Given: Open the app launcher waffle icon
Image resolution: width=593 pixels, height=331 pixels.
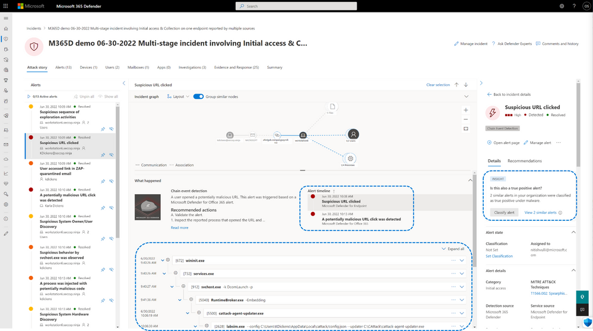Looking at the screenshot, I should coord(5,6).
